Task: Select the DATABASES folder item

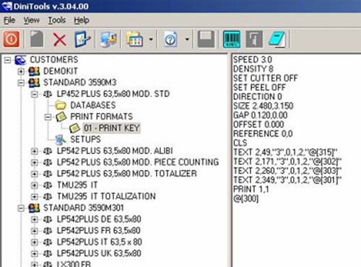Action: (x=93, y=106)
